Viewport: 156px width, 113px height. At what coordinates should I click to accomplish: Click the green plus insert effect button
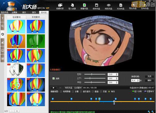137,92
